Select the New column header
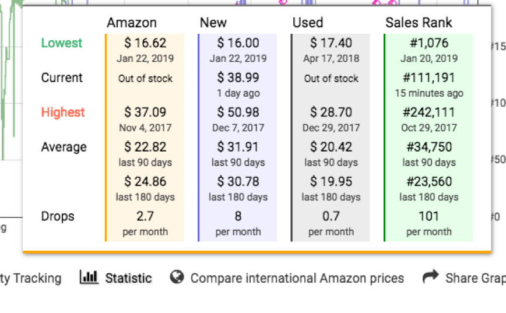This screenshot has height=313, width=506. tap(213, 23)
